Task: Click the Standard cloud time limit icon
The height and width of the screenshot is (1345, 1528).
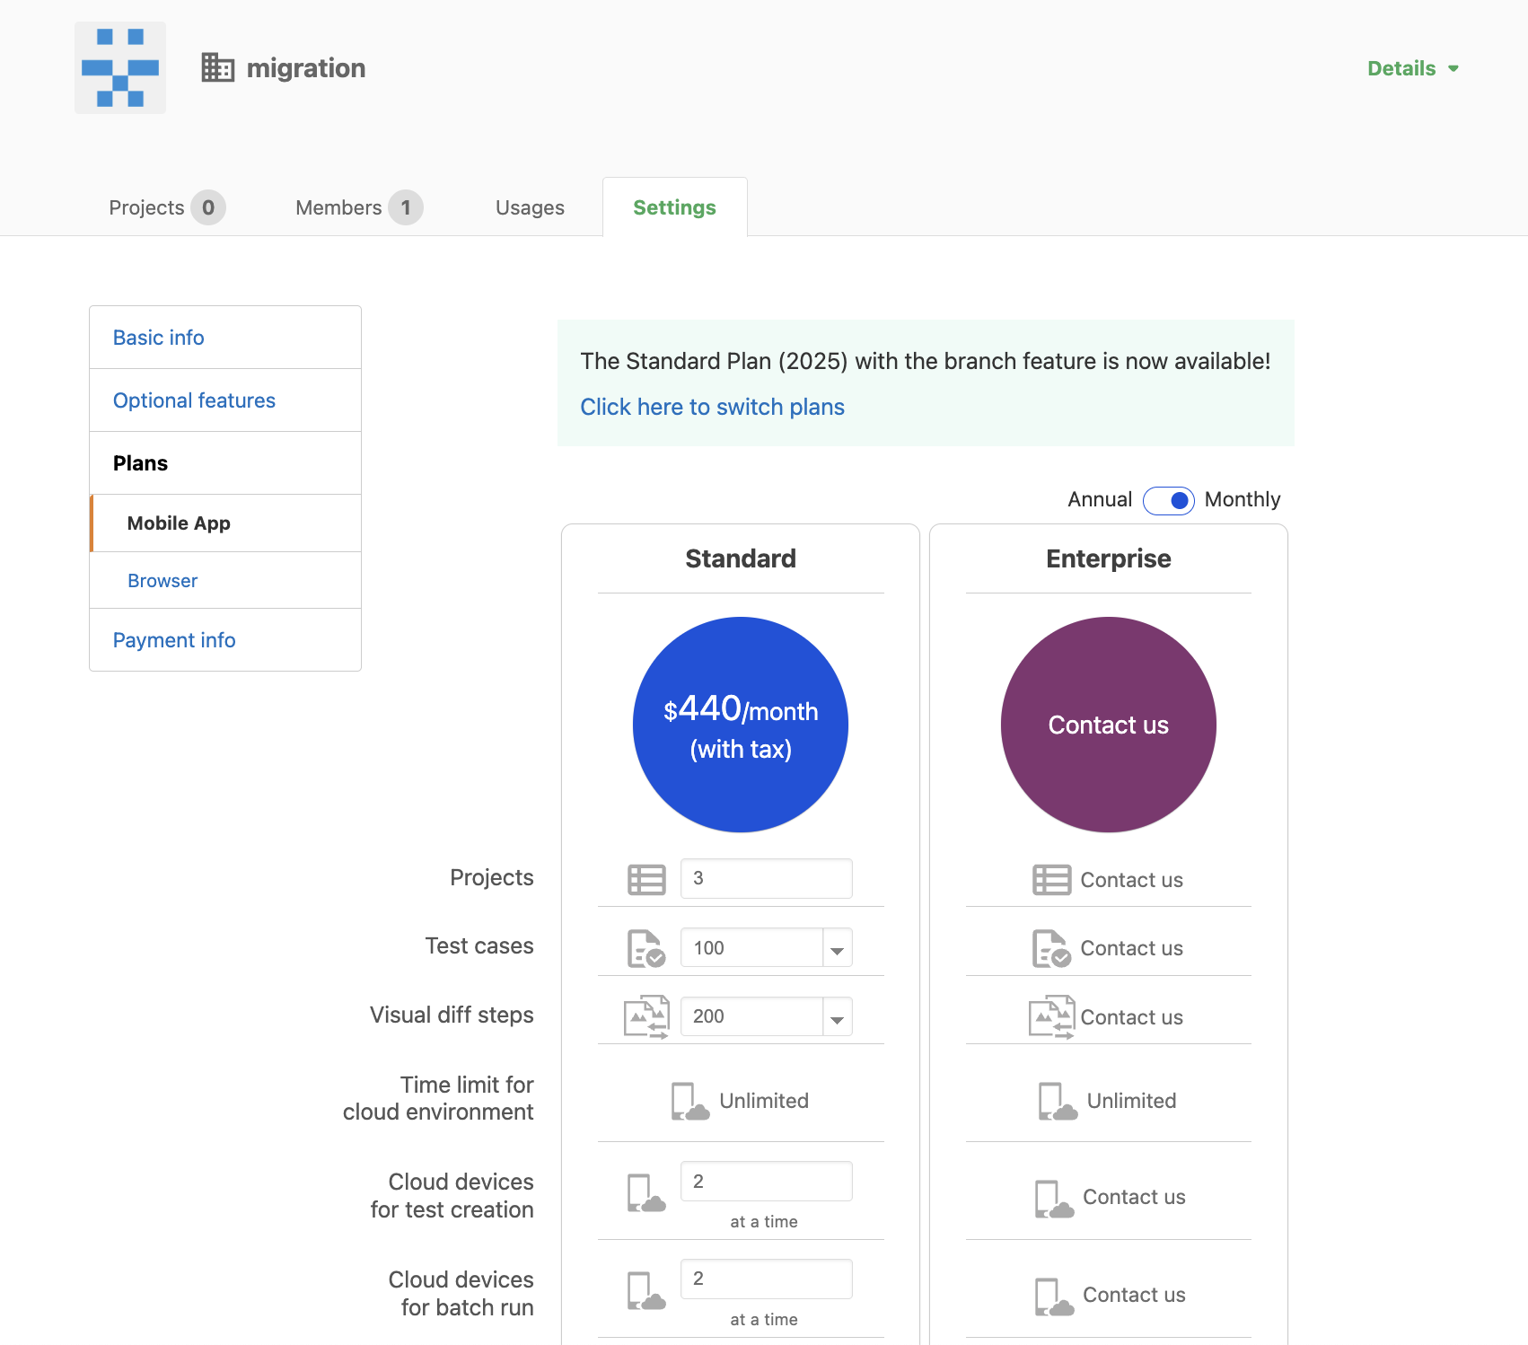Action: point(690,1101)
